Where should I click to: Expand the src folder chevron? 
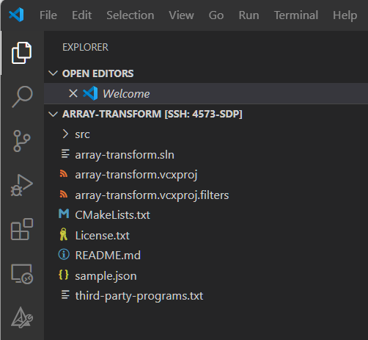[x=65, y=134]
